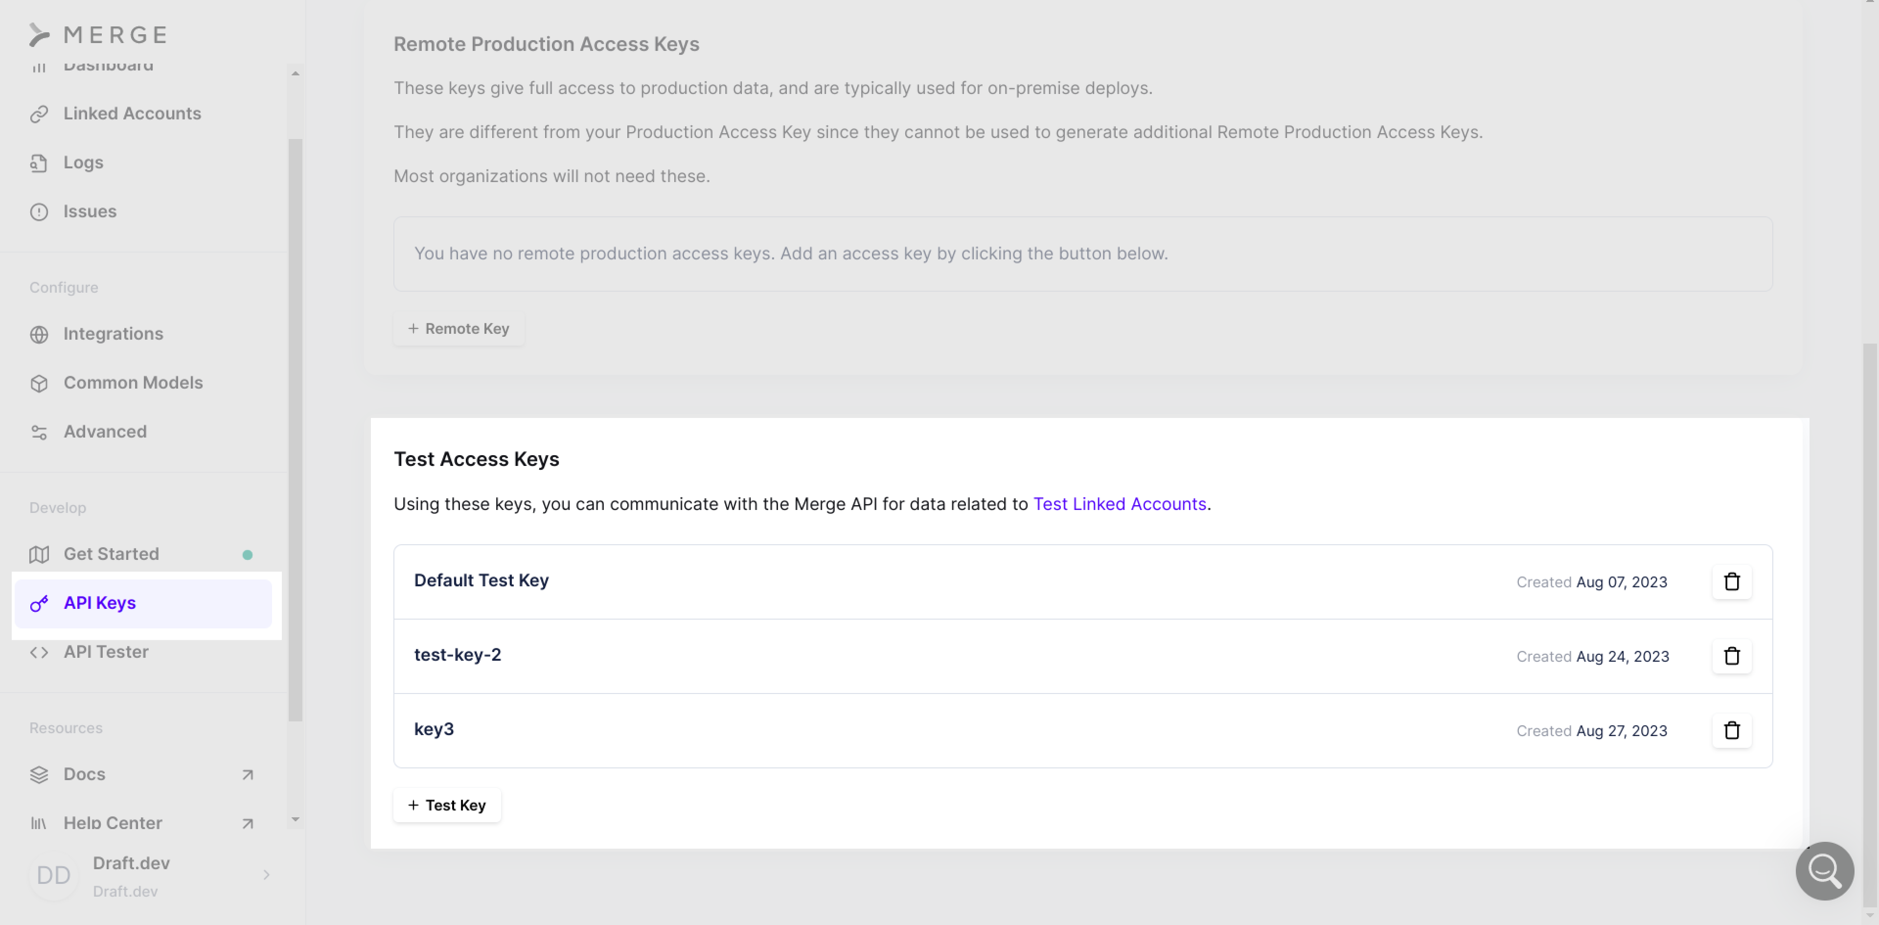This screenshot has height=925, width=1879.
Task: Click the Merge logo at top left
Action: point(98,34)
